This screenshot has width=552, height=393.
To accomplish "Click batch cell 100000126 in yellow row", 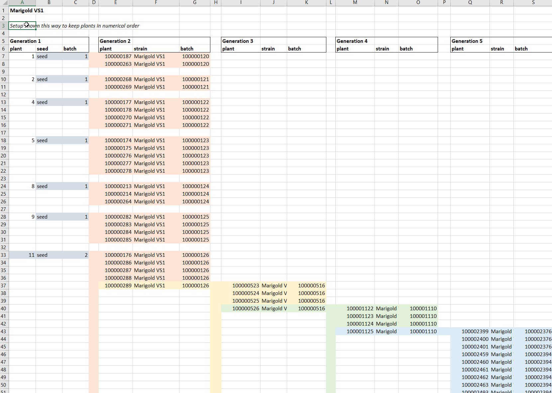I will pyautogui.click(x=195, y=286).
